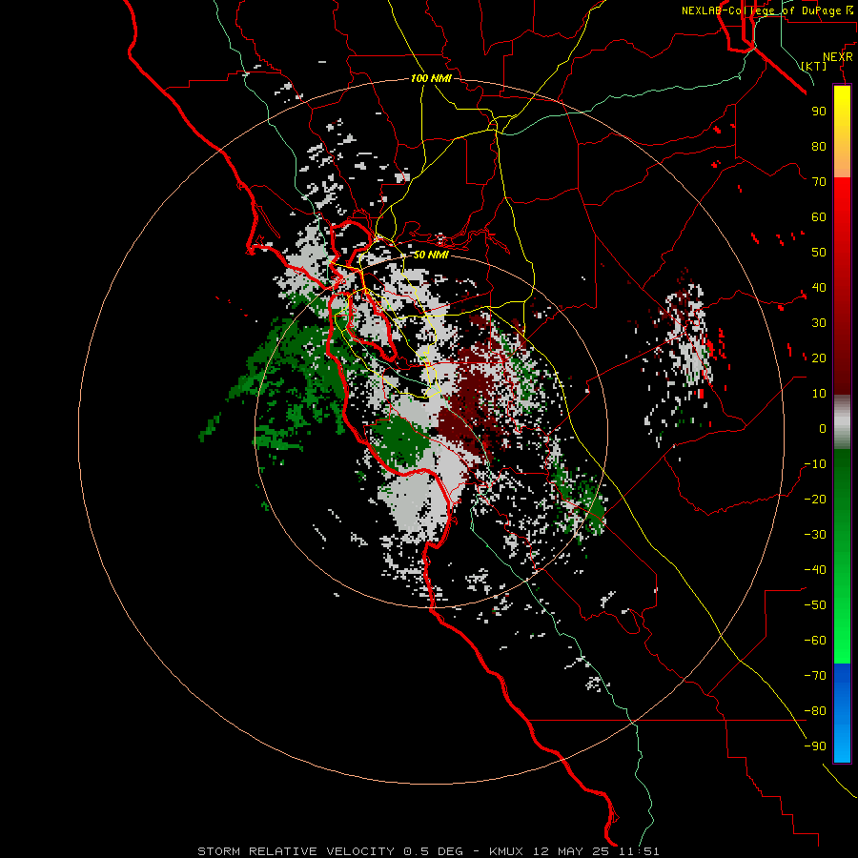Click the -20 value on the velocity scale
858x858 pixels.
(815, 499)
